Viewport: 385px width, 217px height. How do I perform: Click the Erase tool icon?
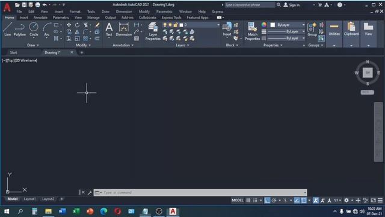pos(97,25)
